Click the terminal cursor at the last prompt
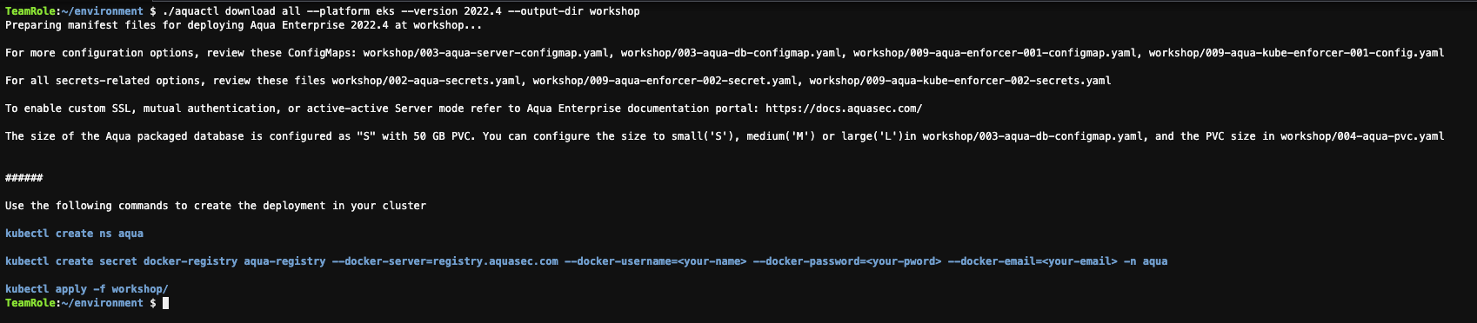Viewport: 1477px width, 323px height. pyautogui.click(x=166, y=303)
